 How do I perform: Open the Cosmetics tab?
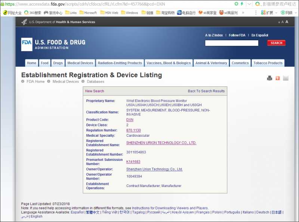coord(240,63)
